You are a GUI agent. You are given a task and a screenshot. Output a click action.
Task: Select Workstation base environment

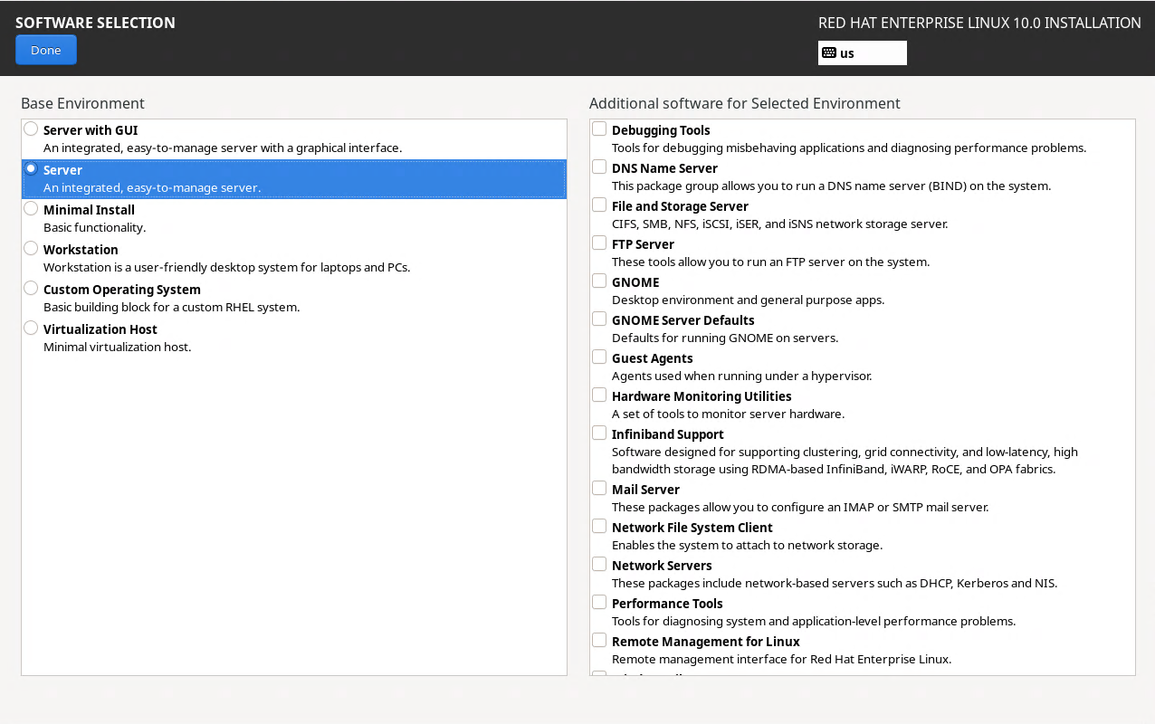pos(31,249)
